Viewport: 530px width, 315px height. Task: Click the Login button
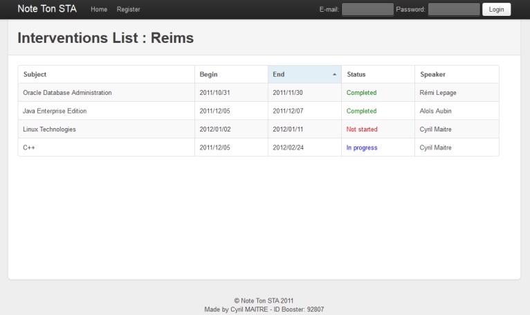pyautogui.click(x=496, y=10)
